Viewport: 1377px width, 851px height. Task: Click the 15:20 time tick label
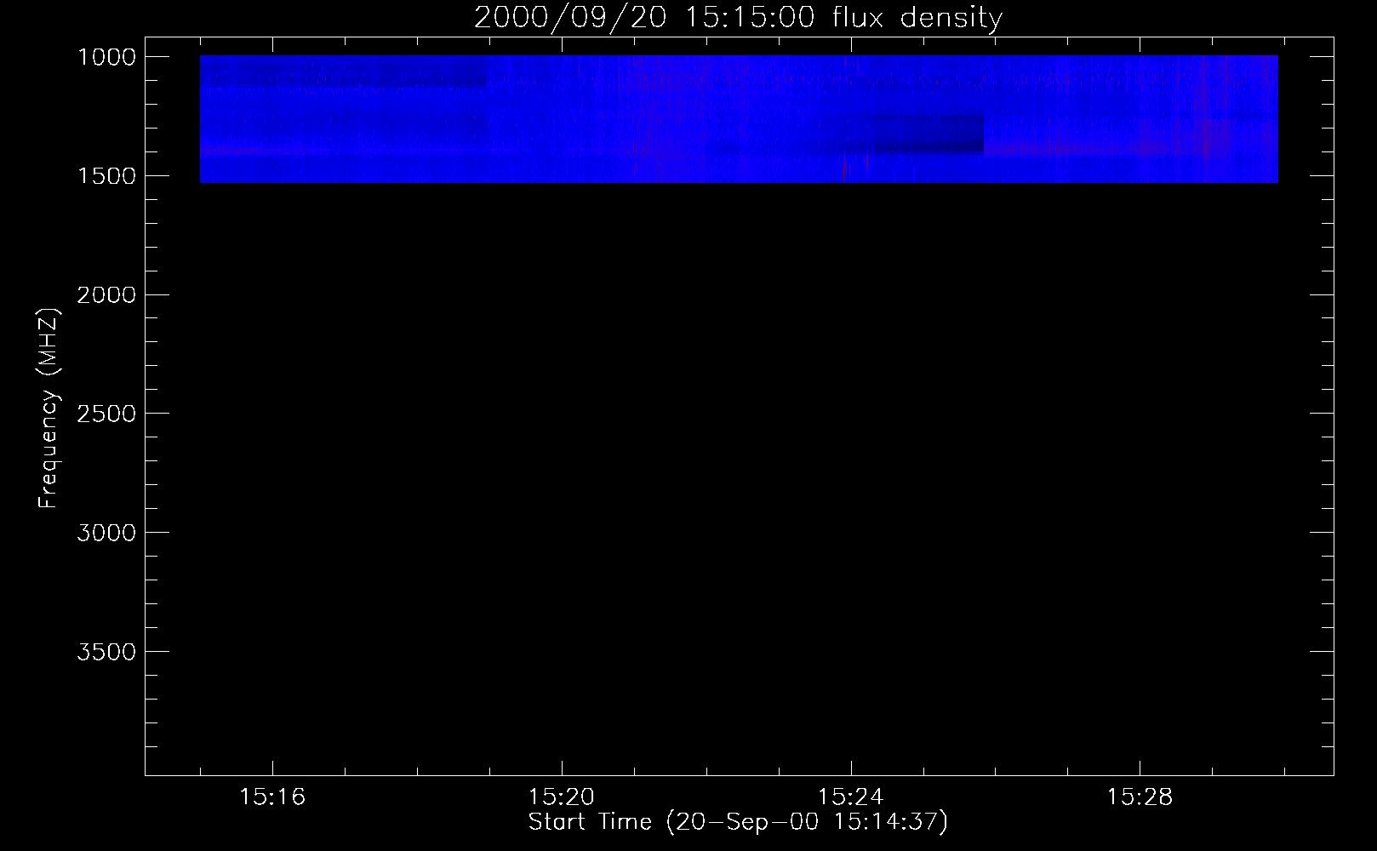click(562, 797)
